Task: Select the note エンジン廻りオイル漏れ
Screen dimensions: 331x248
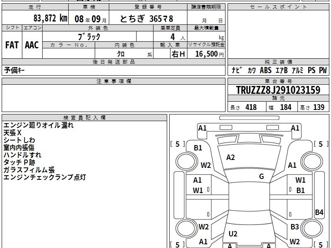Action: point(38,125)
